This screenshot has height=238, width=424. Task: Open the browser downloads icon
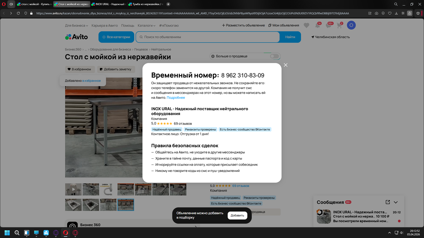[396, 13]
